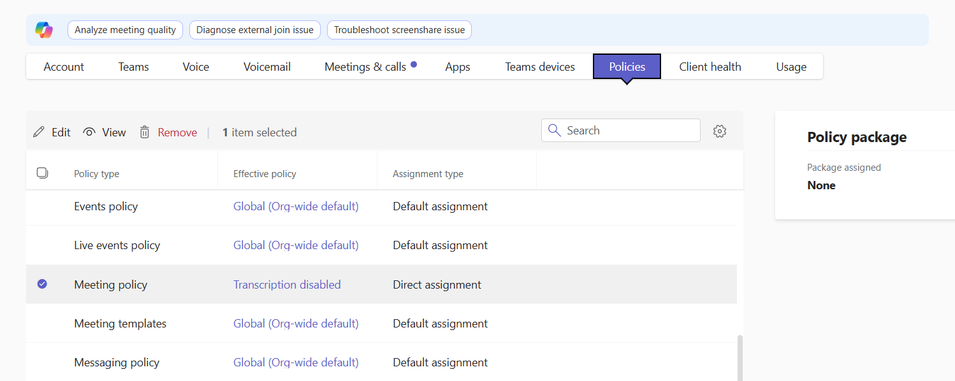Screen dimensions: 955x381
Task: Open the Account tab
Action: click(64, 66)
